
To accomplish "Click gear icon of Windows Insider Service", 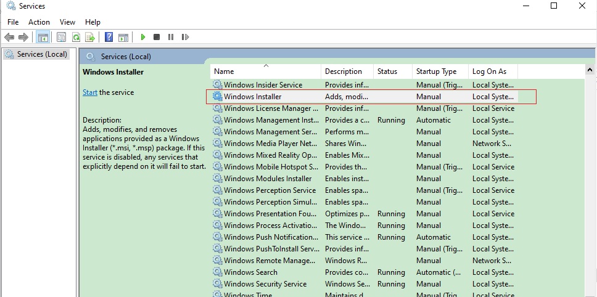I will (x=218, y=84).
